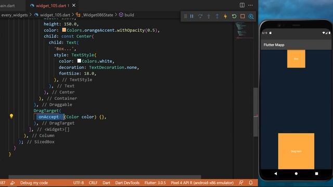Trigger Flutter Hot Reload lightning icon
This screenshot has width=333, height=187.
tap(225, 16)
